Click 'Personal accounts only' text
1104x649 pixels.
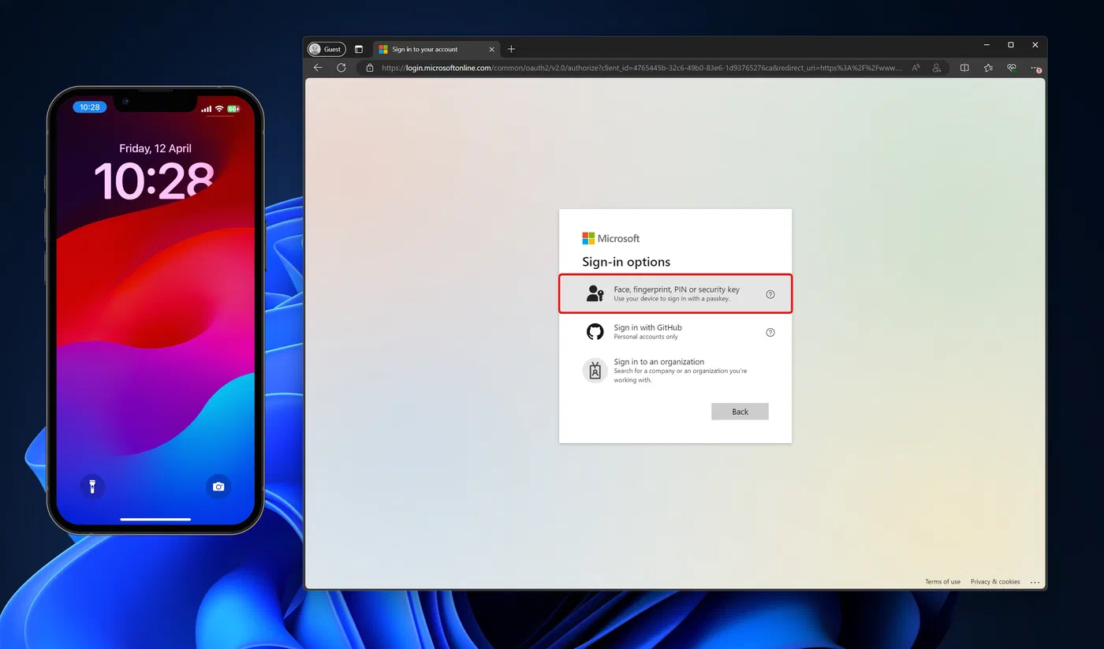point(646,337)
